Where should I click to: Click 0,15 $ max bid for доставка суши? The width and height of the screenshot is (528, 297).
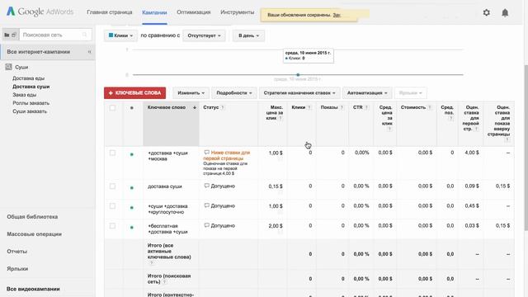276,186
